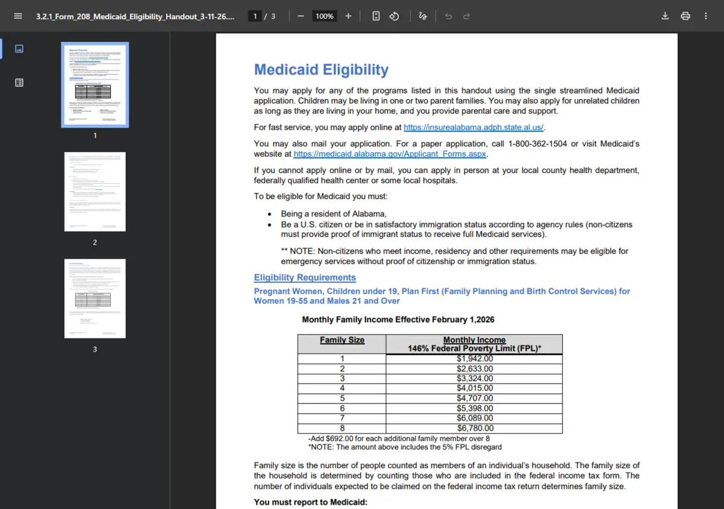Print the document

(685, 16)
